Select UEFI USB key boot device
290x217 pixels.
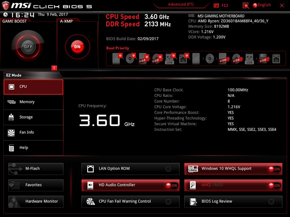point(170,58)
